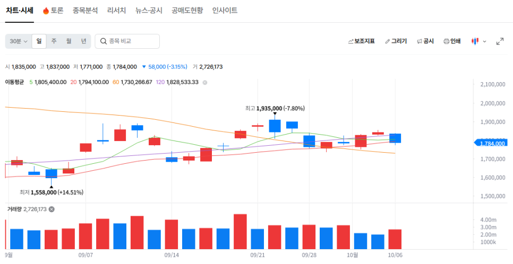This screenshot has height=264, width=513.
Task: Open the 리서치 tab
Action: point(116,11)
